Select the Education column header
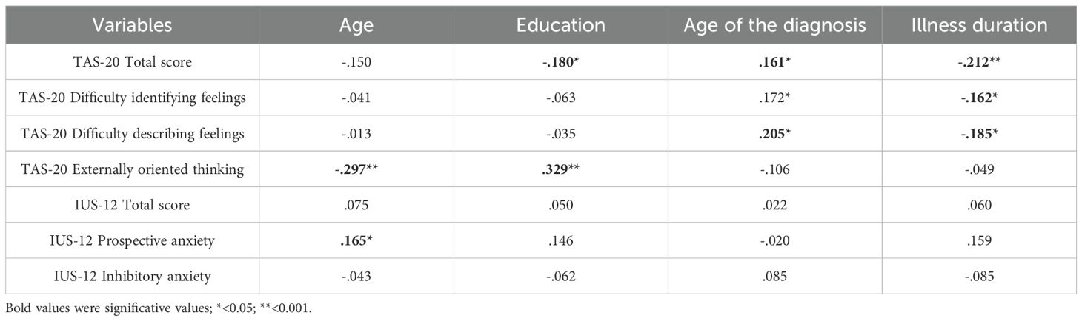The height and width of the screenshot is (321, 1082). point(560,25)
